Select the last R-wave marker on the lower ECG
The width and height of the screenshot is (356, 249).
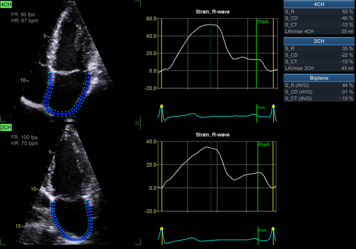tap(273, 229)
